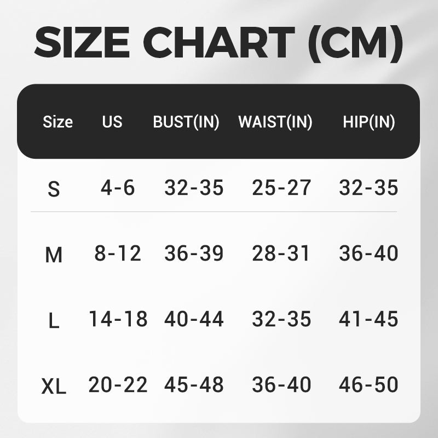Select the HIP(IN) column header
The width and height of the screenshot is (438, 438).
coord(368,122)
